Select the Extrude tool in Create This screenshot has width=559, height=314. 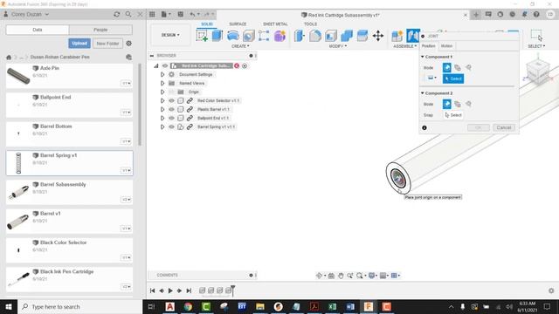[217, 36]
